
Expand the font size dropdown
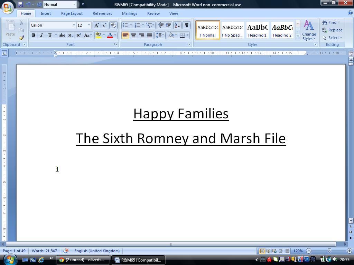coord(89,25)
